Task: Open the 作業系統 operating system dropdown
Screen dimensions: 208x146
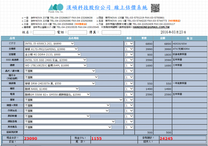Action: [67, 111]
